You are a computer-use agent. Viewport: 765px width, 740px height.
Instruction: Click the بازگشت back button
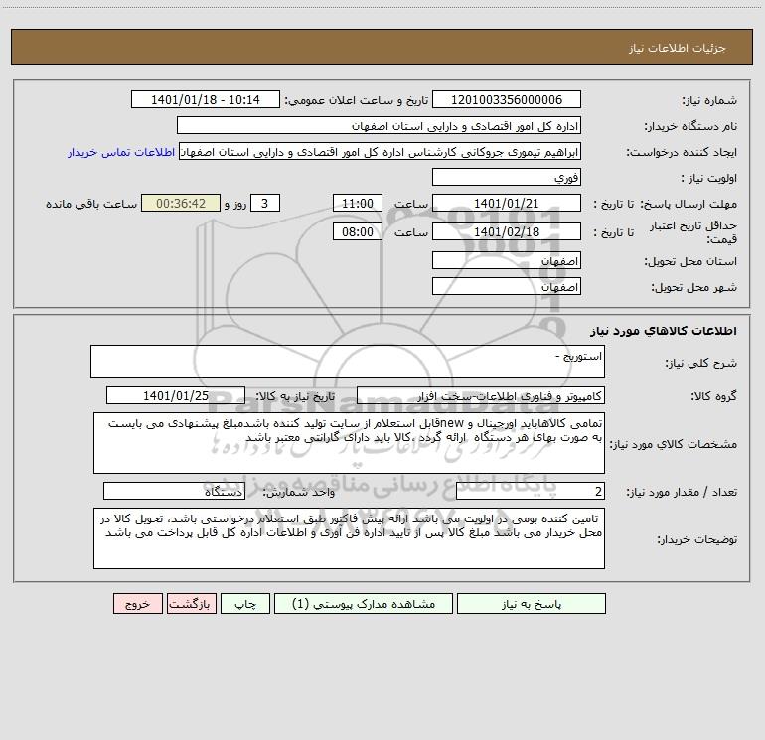(x=191, y=603)
